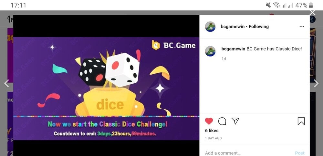Open comments with the speech bubble icon
323x156 pixels.
click(x=222, y=121)
